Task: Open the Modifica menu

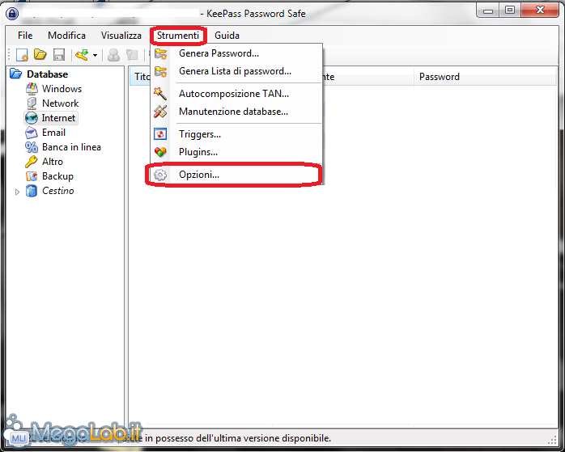Action: point(66,36)
